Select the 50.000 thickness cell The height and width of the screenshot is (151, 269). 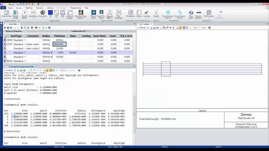(59, 57)
